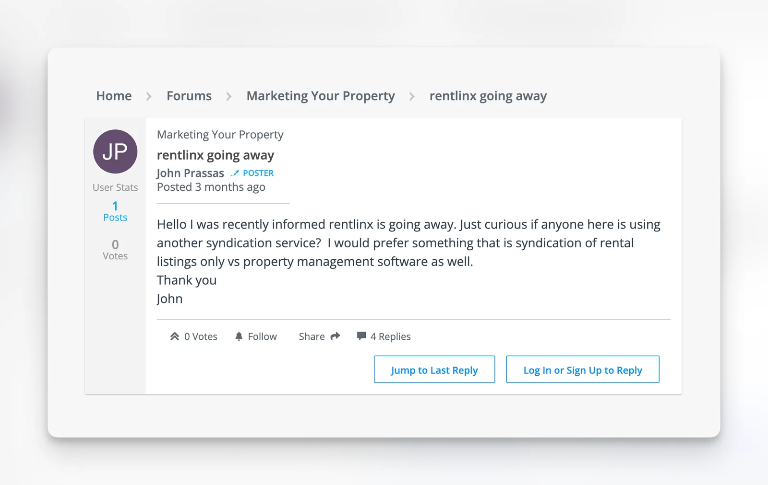Expand the 4 Replies section

click(x=390, y=336)
